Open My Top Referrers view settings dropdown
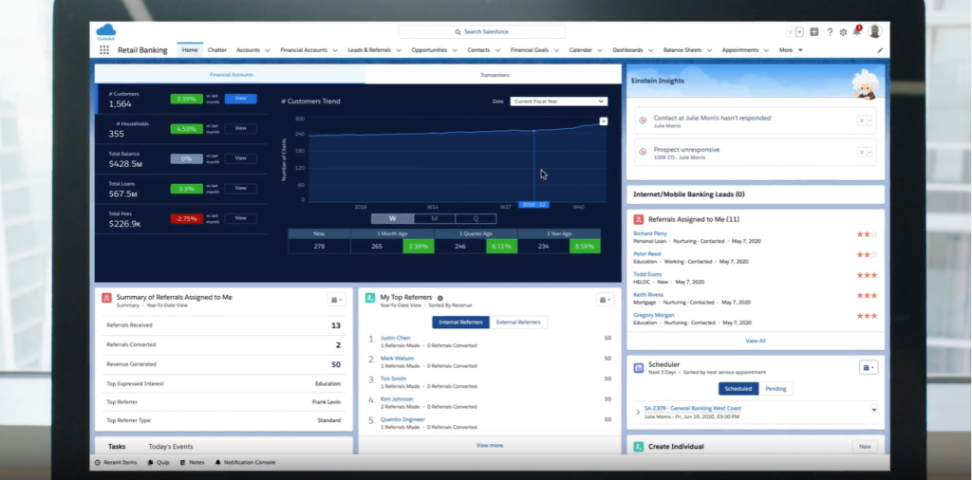 605,300
